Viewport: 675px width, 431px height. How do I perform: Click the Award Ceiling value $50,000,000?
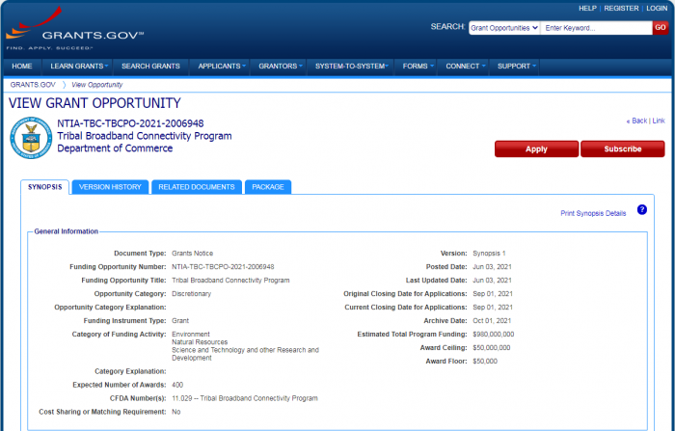492,347
